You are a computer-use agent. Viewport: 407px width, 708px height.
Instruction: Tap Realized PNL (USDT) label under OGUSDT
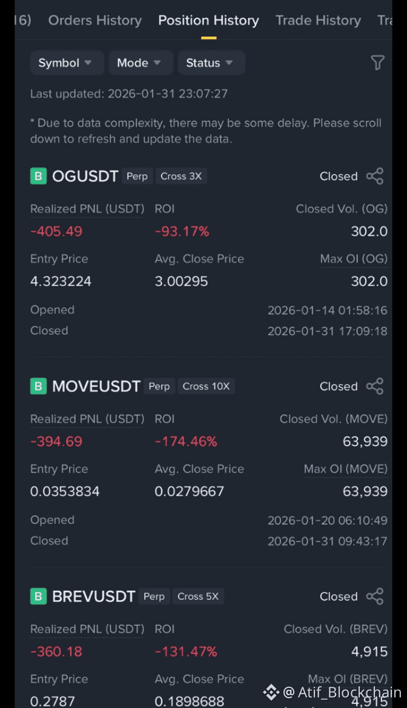87,209
